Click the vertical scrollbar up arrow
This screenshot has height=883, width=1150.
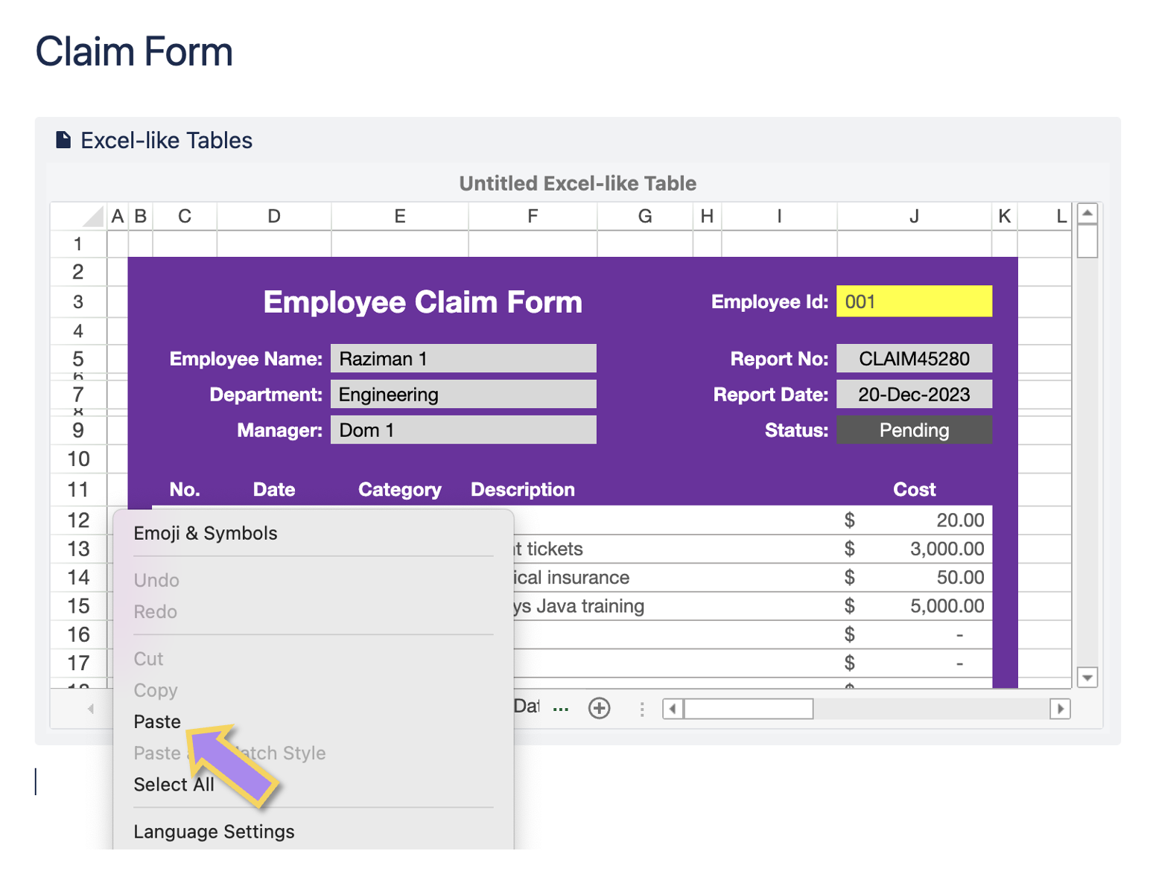(x=1087, y=214)
